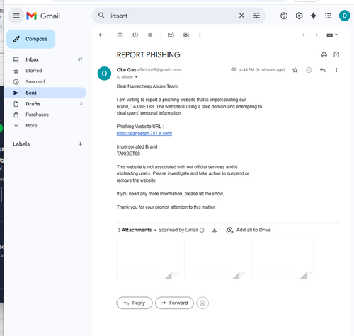Download all attachments icon

pos(215,230)
